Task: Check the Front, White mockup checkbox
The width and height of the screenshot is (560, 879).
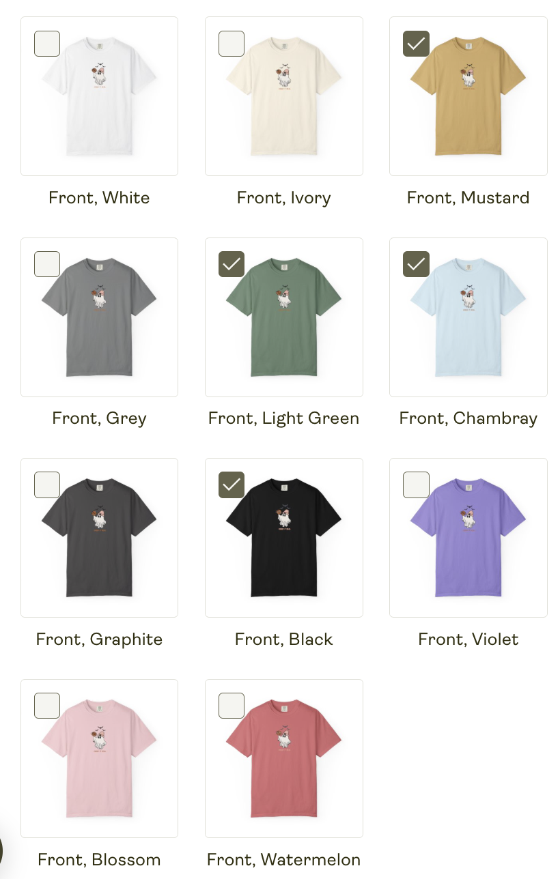Action: pyautogui.click(x=47, y=44)
